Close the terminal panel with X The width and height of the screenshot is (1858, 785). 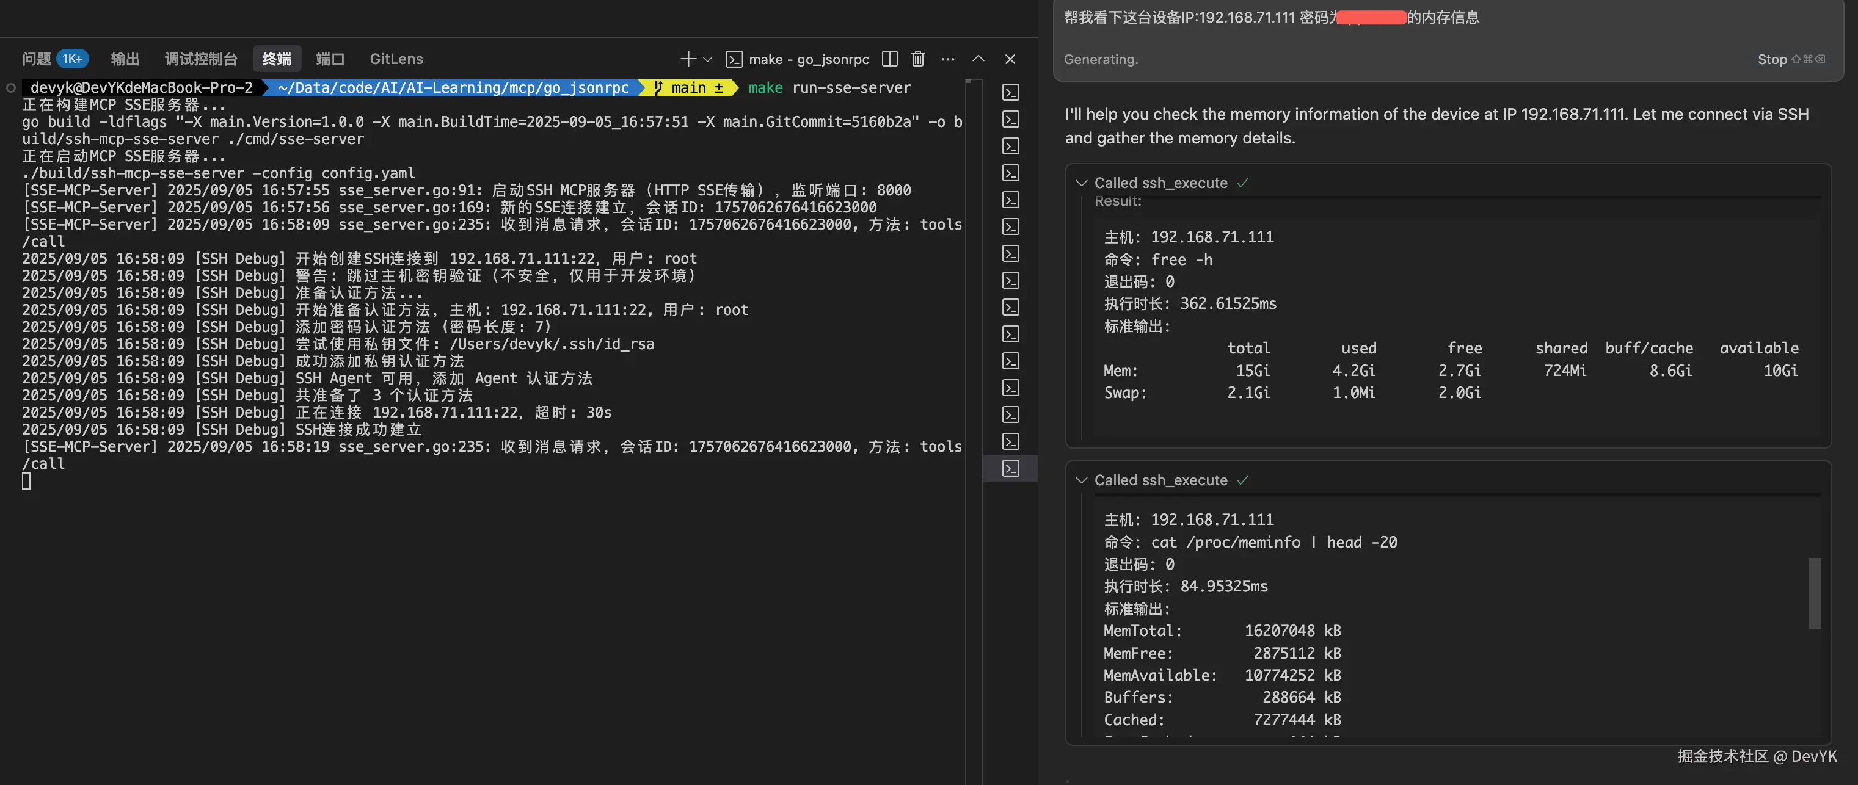[x=1010, y=59]
